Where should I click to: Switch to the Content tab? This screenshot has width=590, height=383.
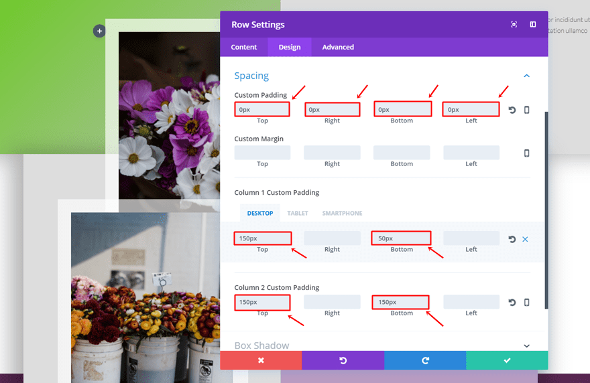(244, 47)
